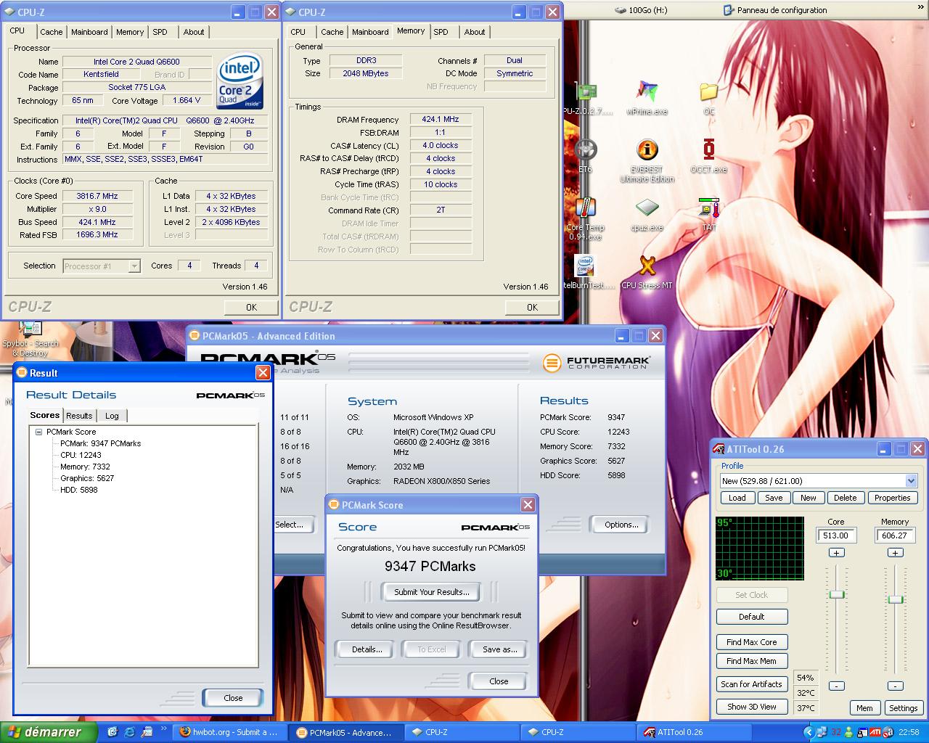Launch EVEREST Ultimate Edition desktop icon
929x743 pixels.
tap(647, 160)
